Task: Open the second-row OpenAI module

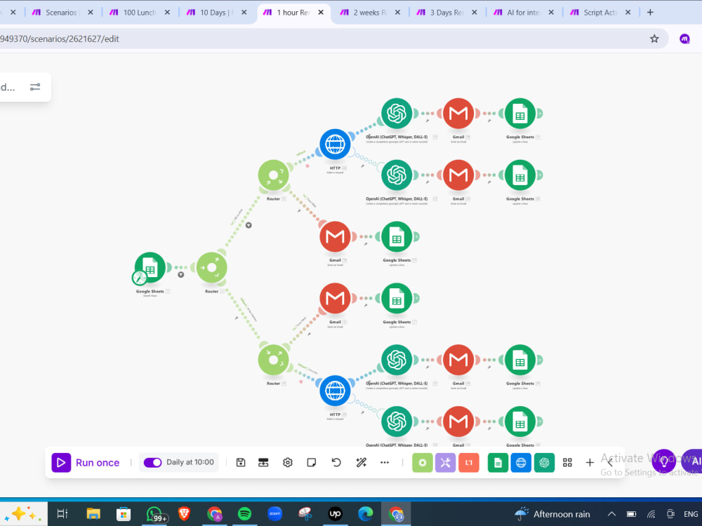Action: click(397, 175)
